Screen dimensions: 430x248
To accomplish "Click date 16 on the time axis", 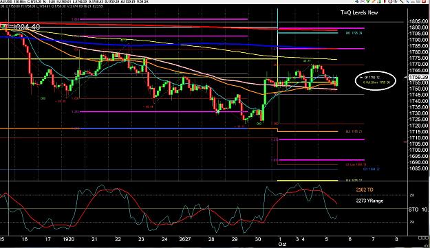I will point(24,239).
